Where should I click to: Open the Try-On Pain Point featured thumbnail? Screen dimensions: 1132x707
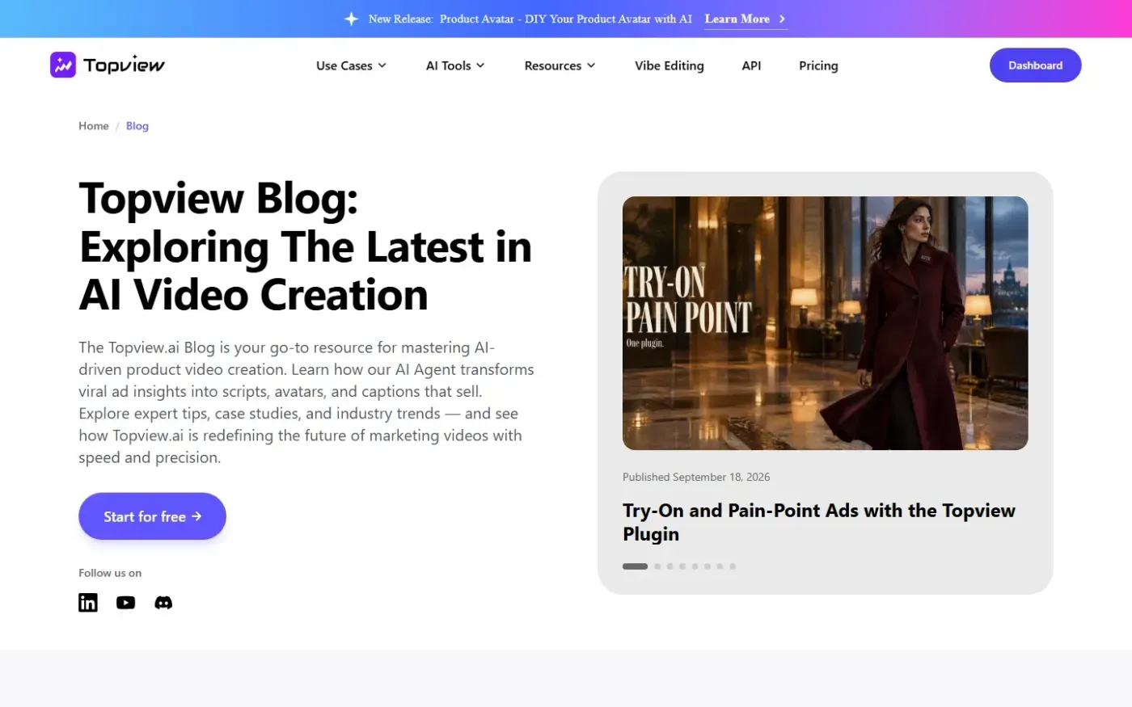(826, 323)
